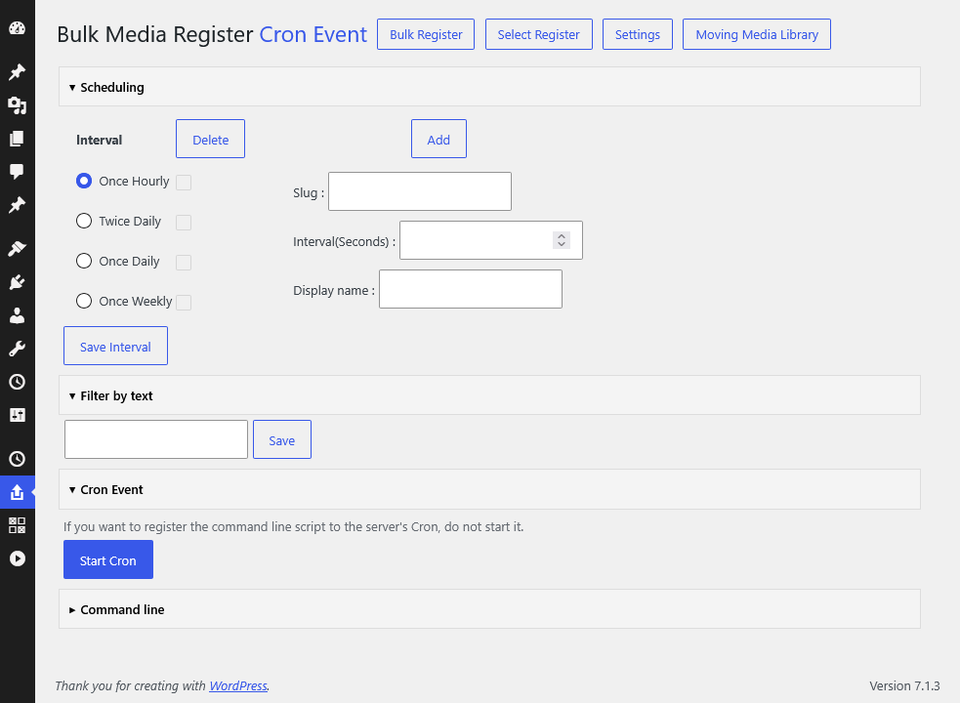Follow the WordPress footer link

click(x=238, y=685)
